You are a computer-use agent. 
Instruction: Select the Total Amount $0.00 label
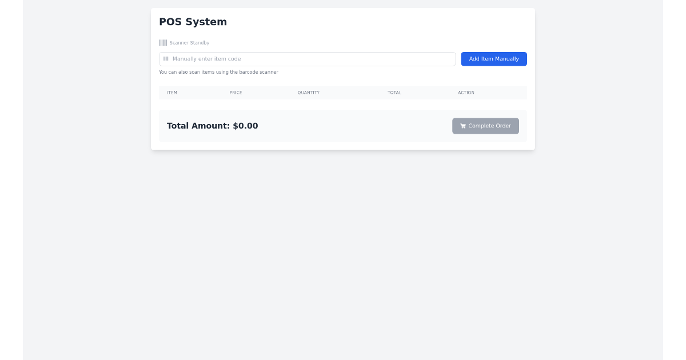tap(212, 126)
